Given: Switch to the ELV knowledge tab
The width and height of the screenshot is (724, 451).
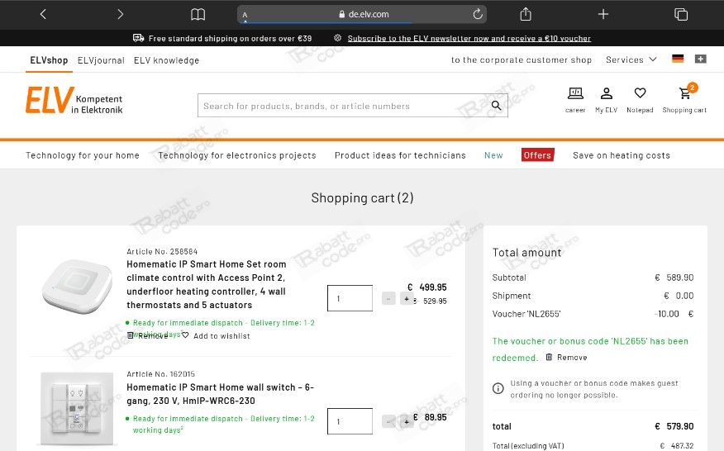Looking at the screenshot, I should [x=166, y=60].
